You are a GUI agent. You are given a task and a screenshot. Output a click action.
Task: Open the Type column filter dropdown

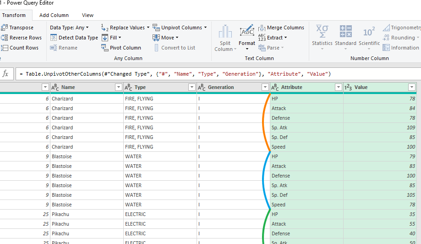(191, 87)
